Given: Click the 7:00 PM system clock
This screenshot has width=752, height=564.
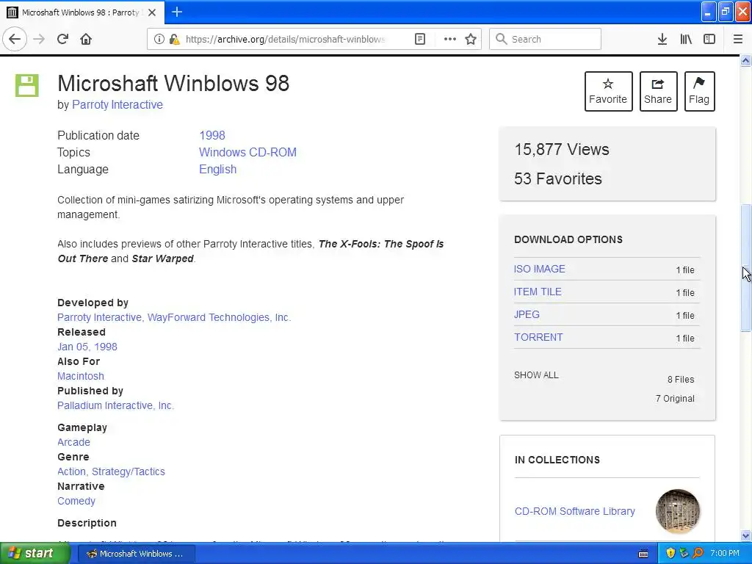Looking at the screenshot, I should [725, 554].
